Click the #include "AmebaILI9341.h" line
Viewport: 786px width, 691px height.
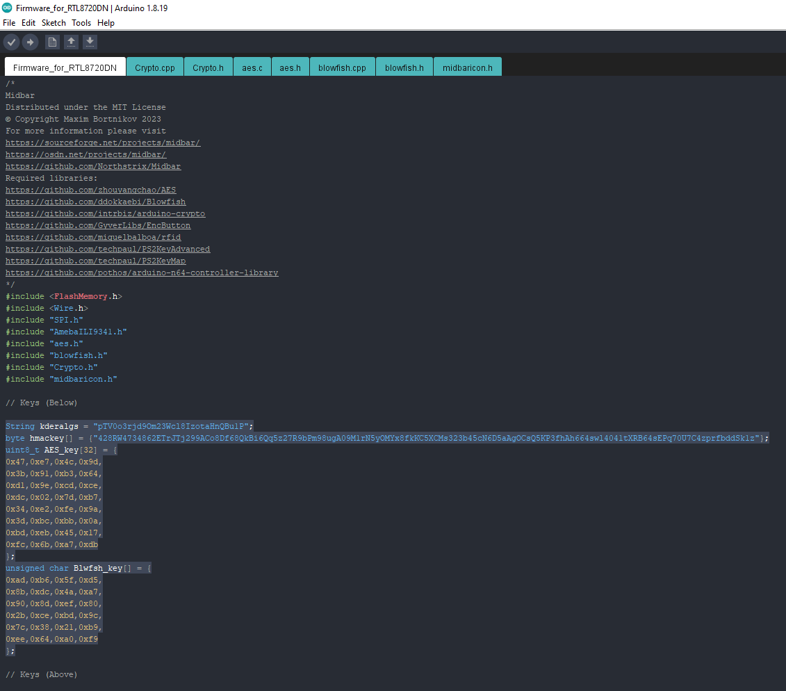point(66,332)
